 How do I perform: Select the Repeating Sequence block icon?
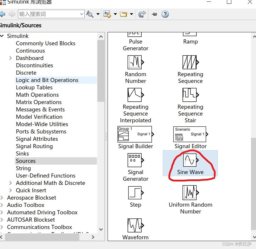coord(191,62)
